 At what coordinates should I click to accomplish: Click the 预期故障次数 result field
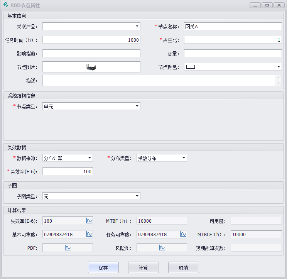tap(256, 248)
